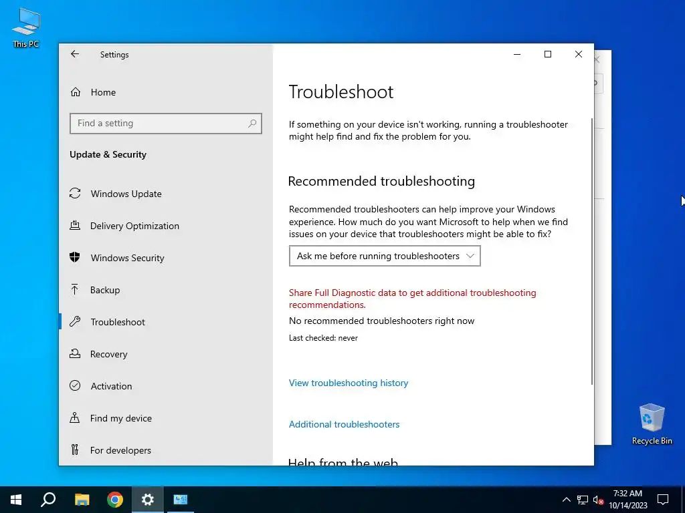Open taskbar Search magnifier
This screenshot has height=513, width=685.
click(48, 500)
